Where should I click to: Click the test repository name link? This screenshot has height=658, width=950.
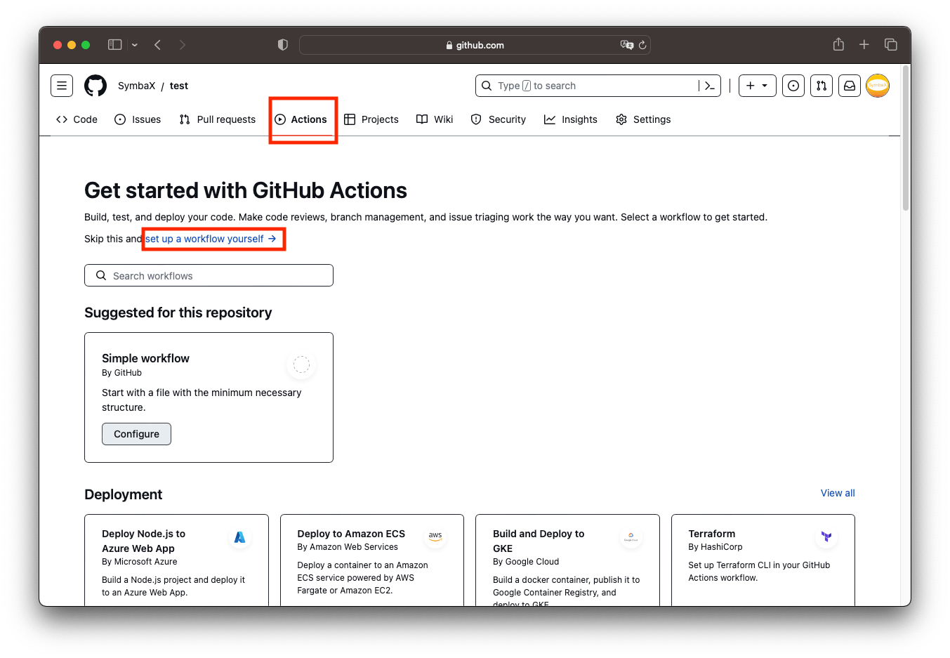pos(179,86)
